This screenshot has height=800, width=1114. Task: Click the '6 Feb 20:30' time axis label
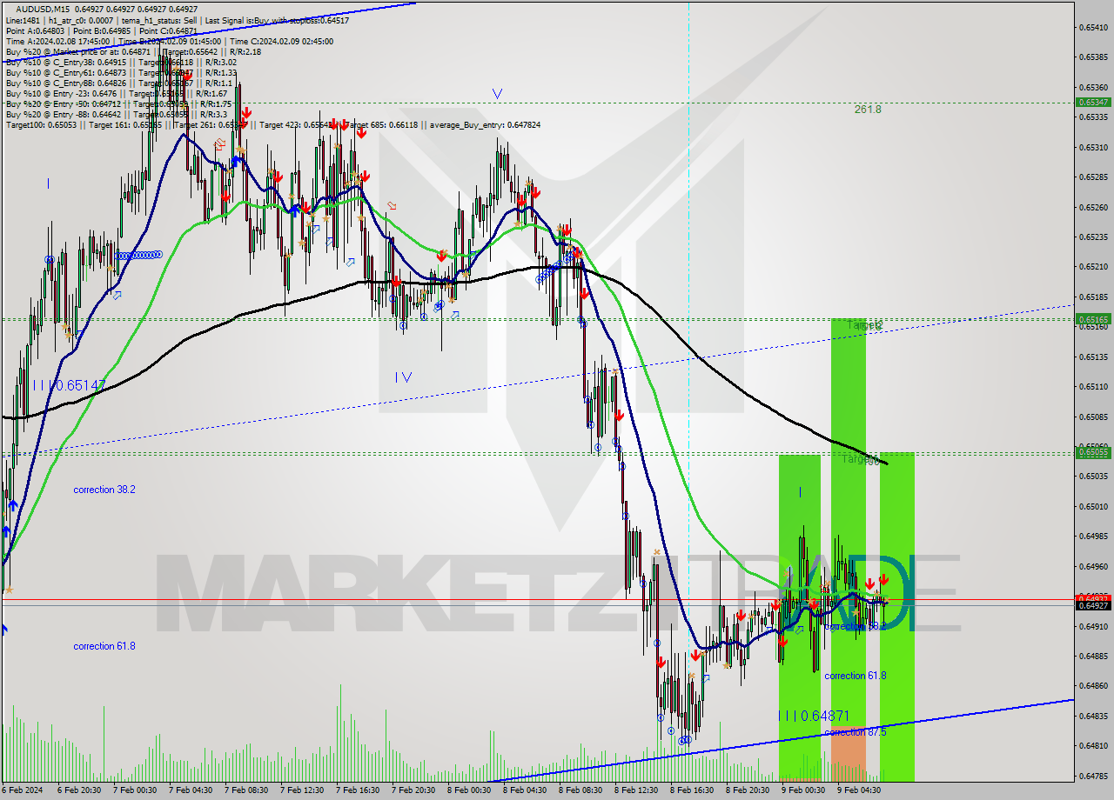[79, 790]
